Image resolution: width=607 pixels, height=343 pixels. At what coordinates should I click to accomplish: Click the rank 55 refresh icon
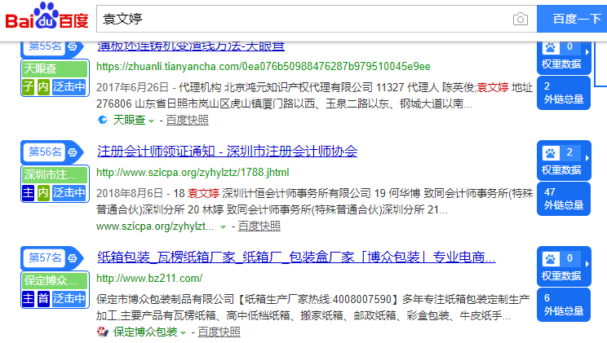[x=73, y=46]
